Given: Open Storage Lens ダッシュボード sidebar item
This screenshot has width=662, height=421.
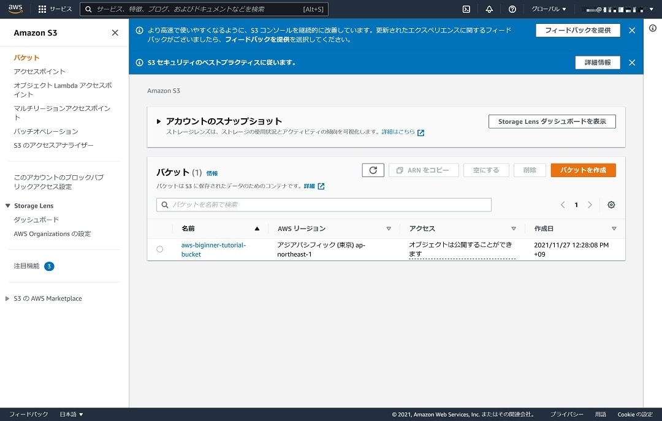Looking at the screenshot, I should tap(36, 219).
